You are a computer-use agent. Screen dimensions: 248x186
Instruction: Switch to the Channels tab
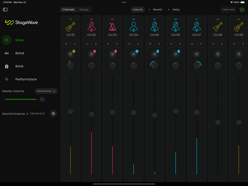[68, 10]
